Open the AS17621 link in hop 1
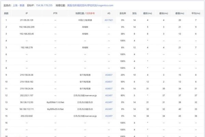 pyautogui.click(x=109, y=20)
